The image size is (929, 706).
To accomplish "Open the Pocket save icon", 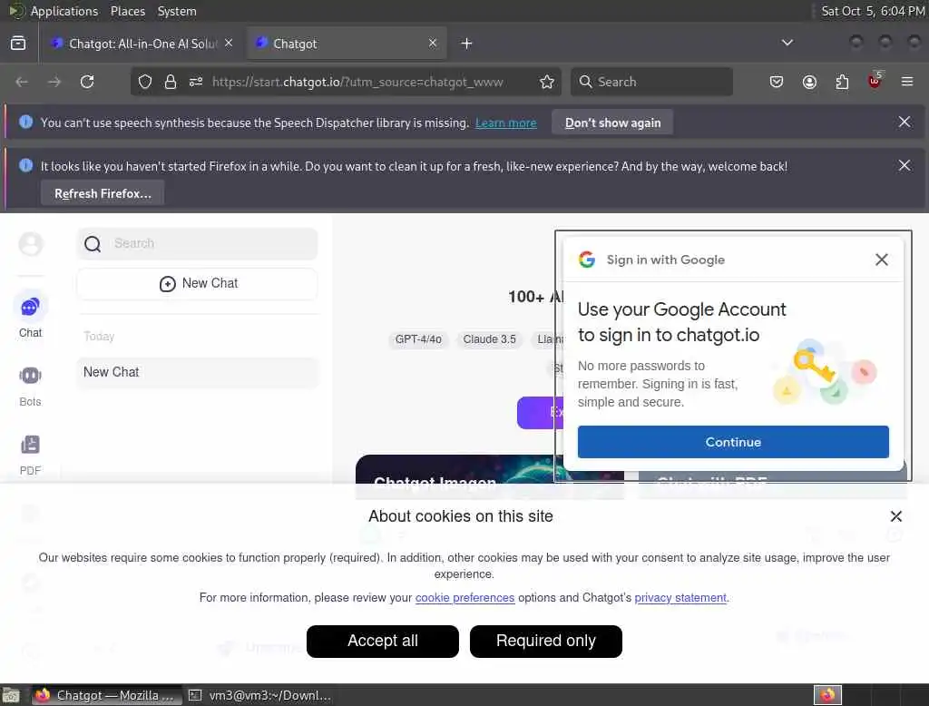I will point(777,82).
